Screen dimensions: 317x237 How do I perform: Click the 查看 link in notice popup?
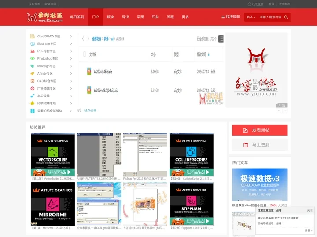click(x=308, y=230)
